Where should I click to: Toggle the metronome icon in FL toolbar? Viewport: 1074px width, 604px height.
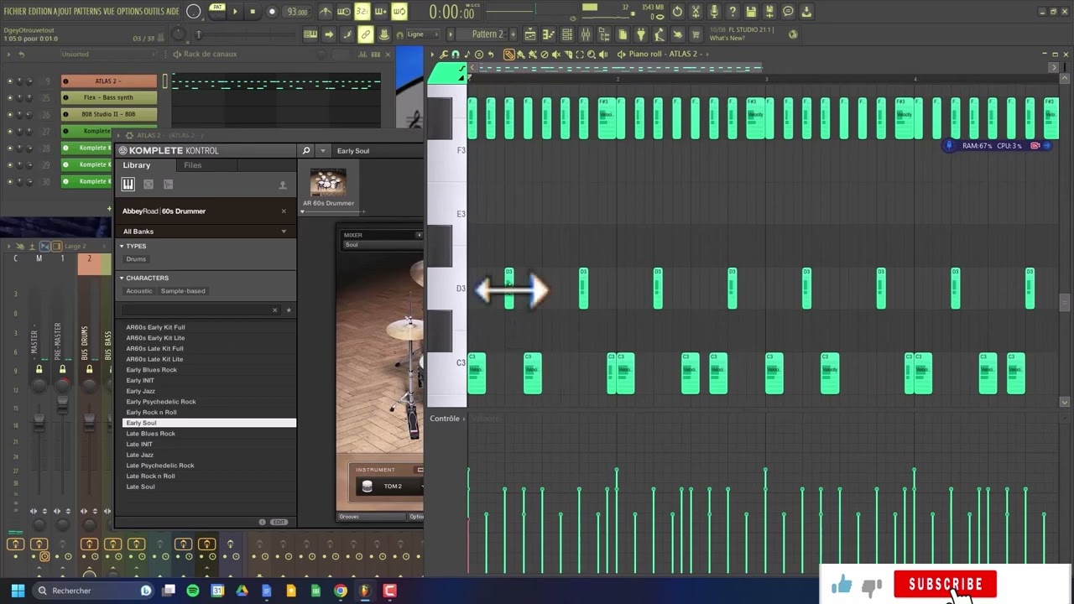(x=326, y=11)
